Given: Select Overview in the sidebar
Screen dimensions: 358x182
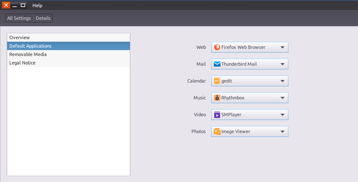Looking at the screenshot, I should coord(68,37).
